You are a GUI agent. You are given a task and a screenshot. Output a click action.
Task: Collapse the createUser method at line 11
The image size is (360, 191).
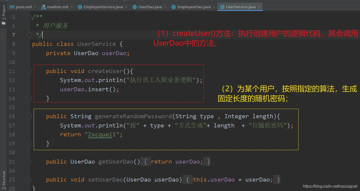[x=29, y=72]
